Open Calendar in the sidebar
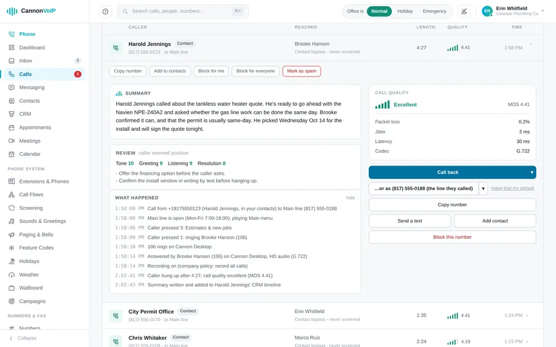This screenshot has height=347, width=556. click(44, 154)
